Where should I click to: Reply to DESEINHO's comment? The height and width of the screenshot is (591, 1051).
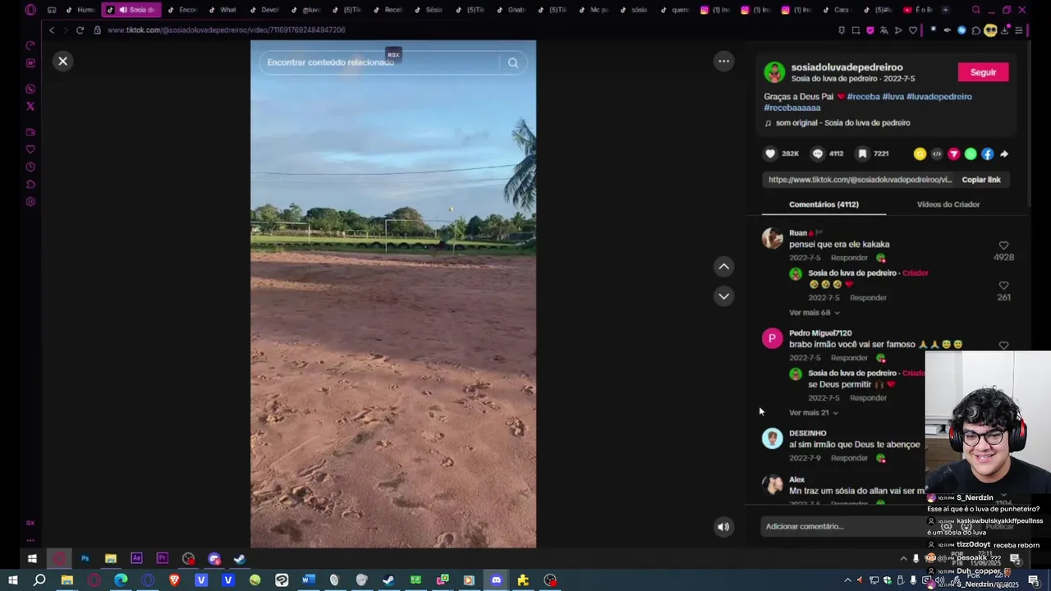click(x=849, y=458)
